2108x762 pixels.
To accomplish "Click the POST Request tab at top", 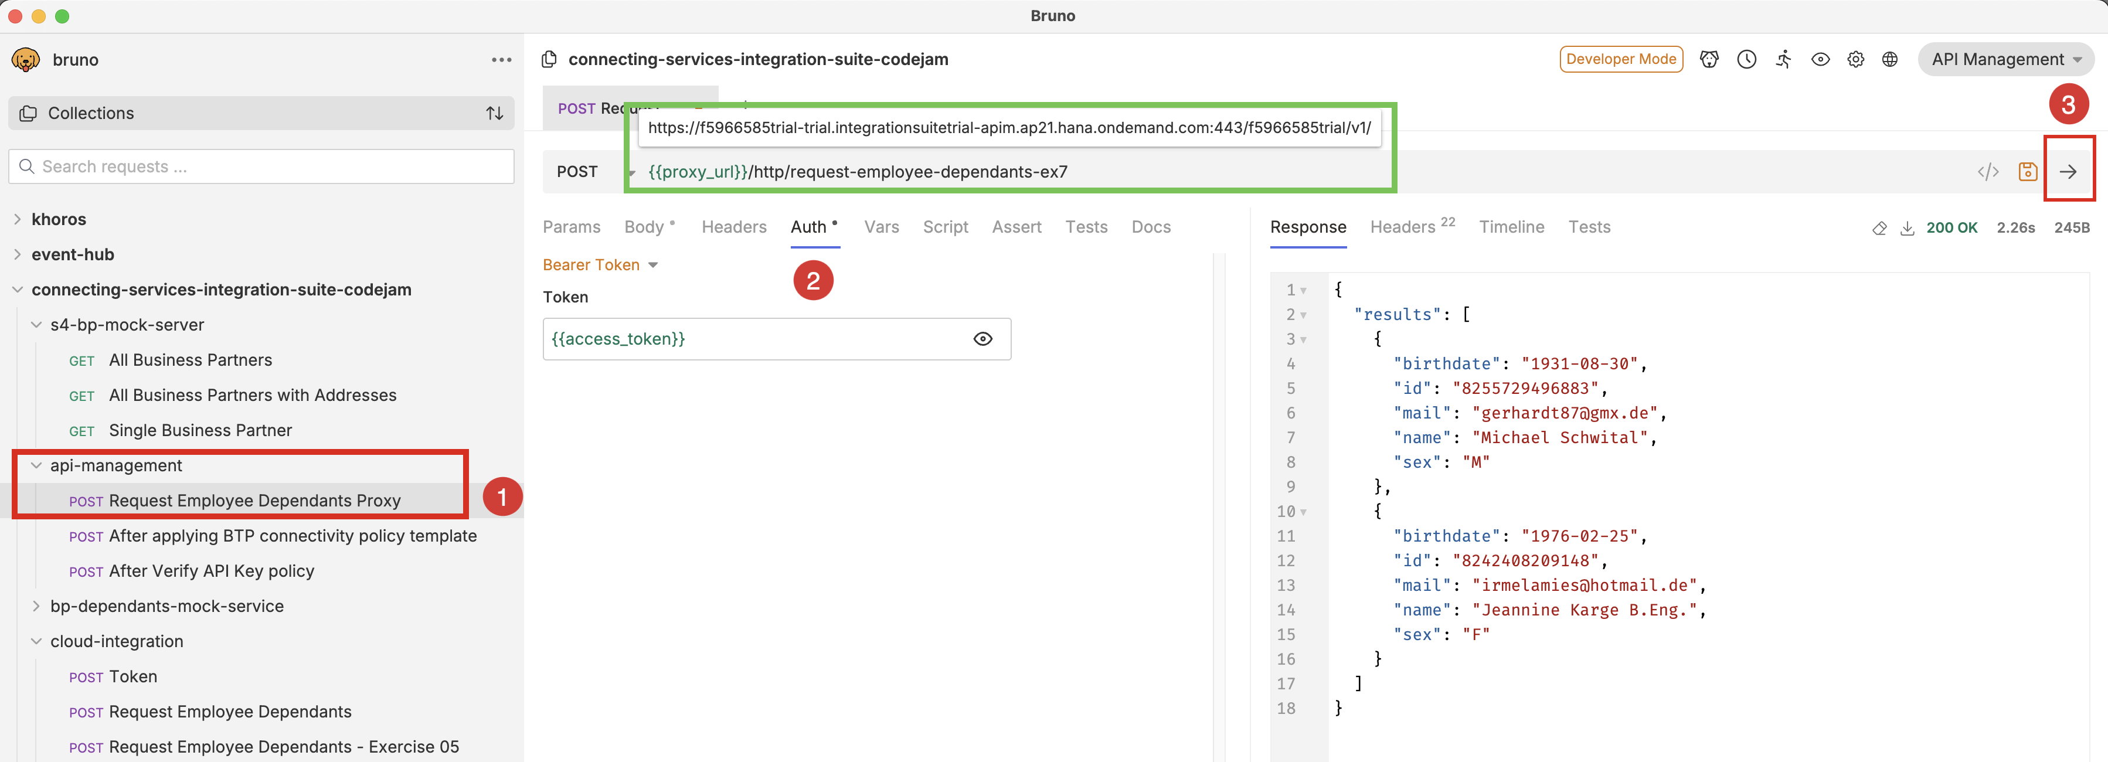I will (630, 108).
